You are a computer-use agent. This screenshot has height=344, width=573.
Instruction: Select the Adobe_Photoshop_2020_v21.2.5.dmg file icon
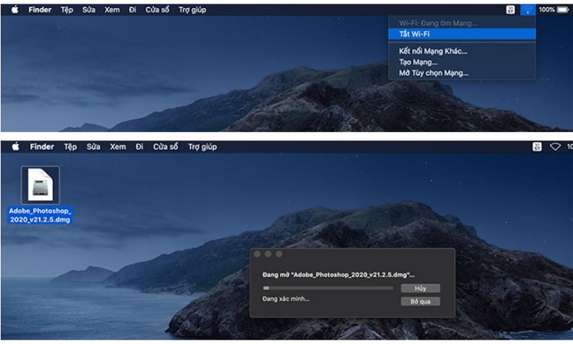click(x=40, y=185)
